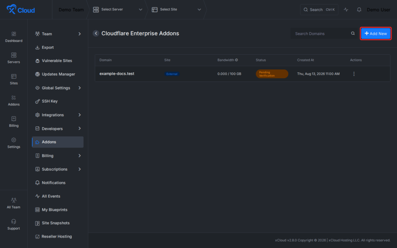Open My Blueprints menu item
Screen dimensions: 397x248
click(58, 210)
